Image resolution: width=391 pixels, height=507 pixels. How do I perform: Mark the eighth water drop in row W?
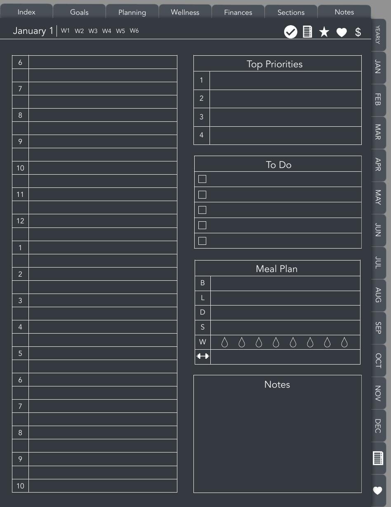[x=344, y=342]
